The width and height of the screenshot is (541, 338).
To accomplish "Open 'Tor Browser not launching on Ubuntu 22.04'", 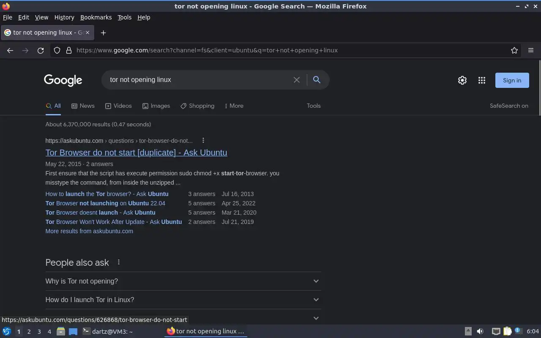I will click(x=105, y=203).
